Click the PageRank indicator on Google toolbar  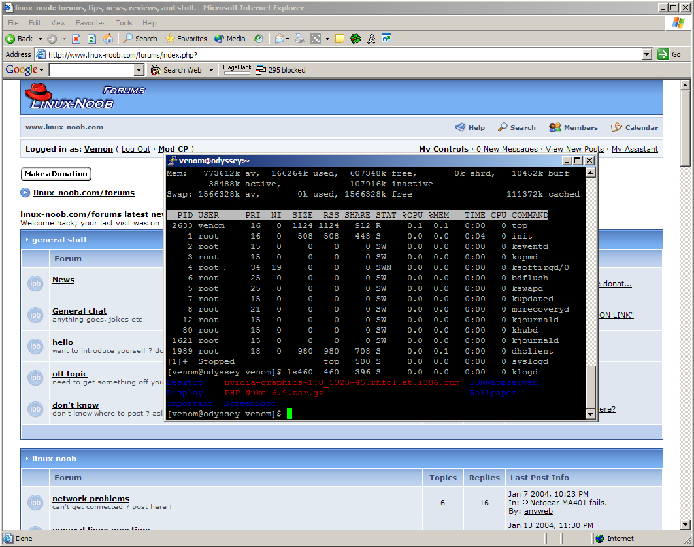pos(237,68)
